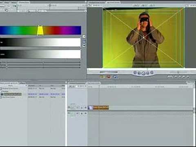Select the orange clip in the Timeline
196x147 pixels.
click(101, 107)
